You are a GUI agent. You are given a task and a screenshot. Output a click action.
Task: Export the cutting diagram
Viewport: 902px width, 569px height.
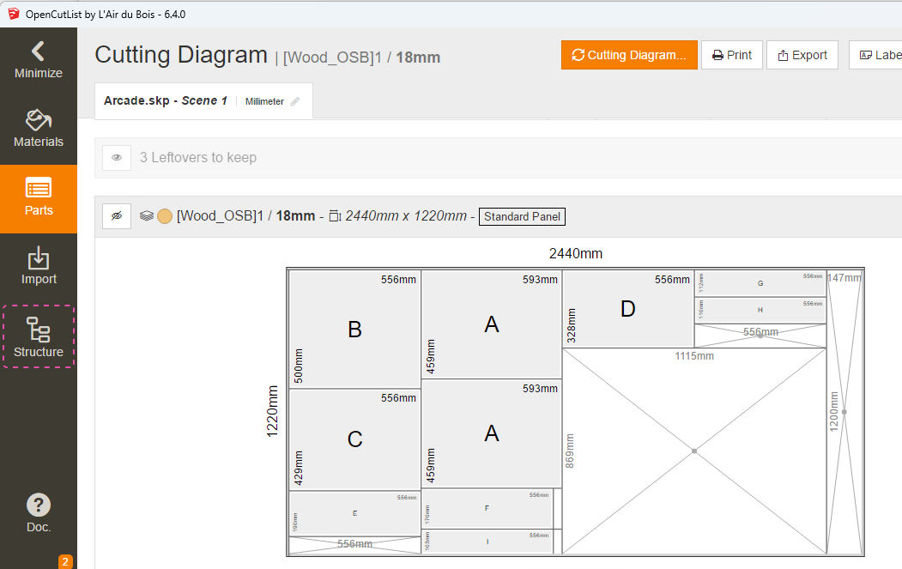tap(802, 55)
